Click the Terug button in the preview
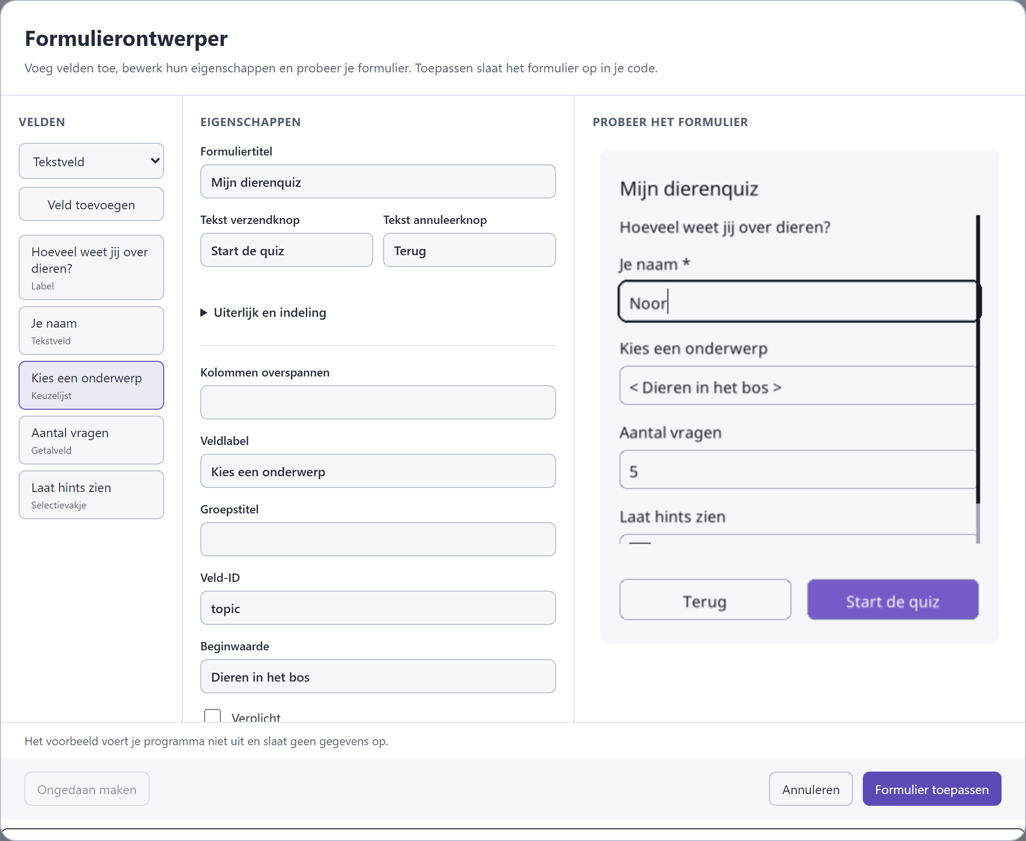 (705, 600)
